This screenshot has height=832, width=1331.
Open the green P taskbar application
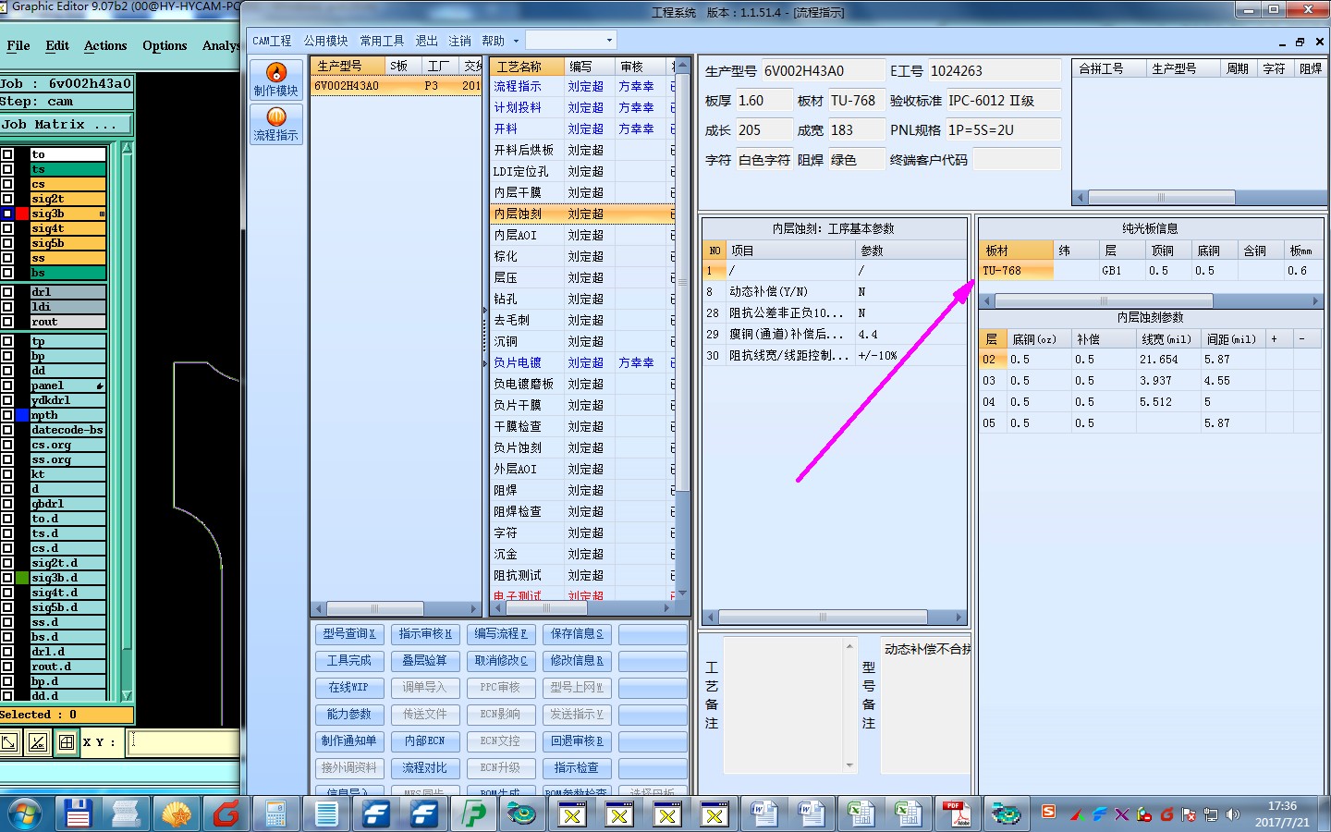coord(474,814)
